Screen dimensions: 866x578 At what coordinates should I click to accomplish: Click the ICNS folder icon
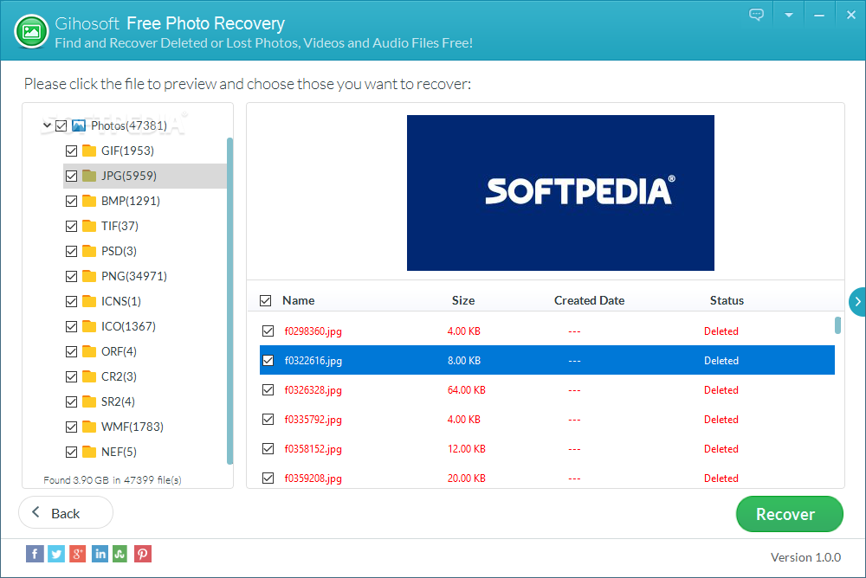(x=89, y=301)
